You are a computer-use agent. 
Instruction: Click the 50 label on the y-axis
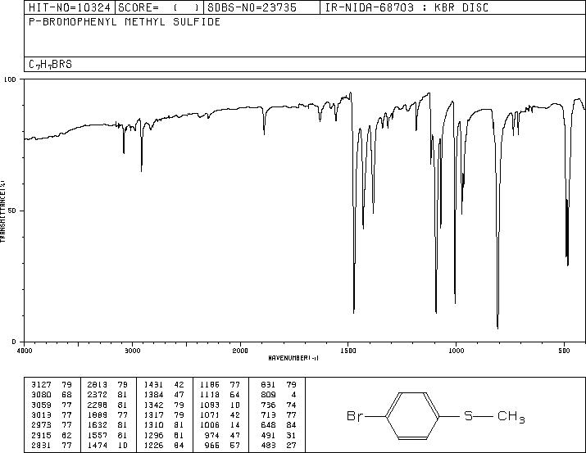coord(12,211)
